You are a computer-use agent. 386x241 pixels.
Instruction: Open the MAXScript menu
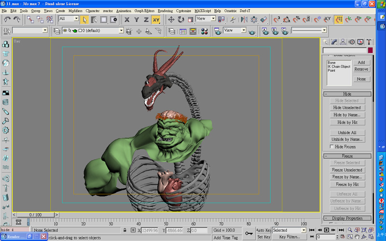pos(203,11)
